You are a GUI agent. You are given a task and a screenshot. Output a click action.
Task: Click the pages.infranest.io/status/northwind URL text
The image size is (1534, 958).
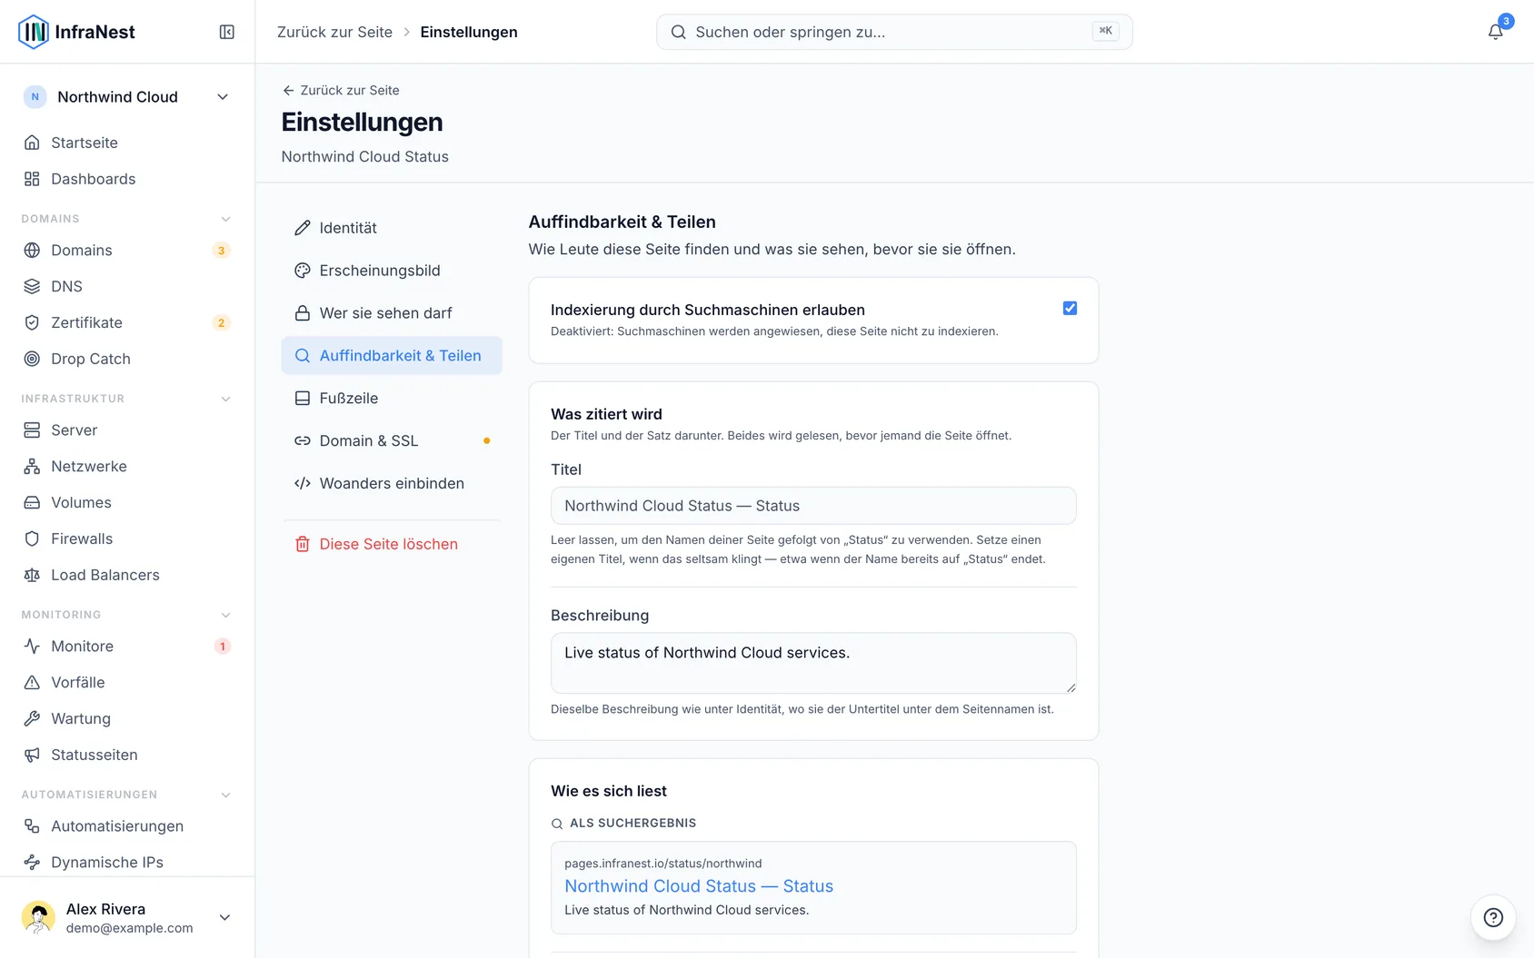663,864
